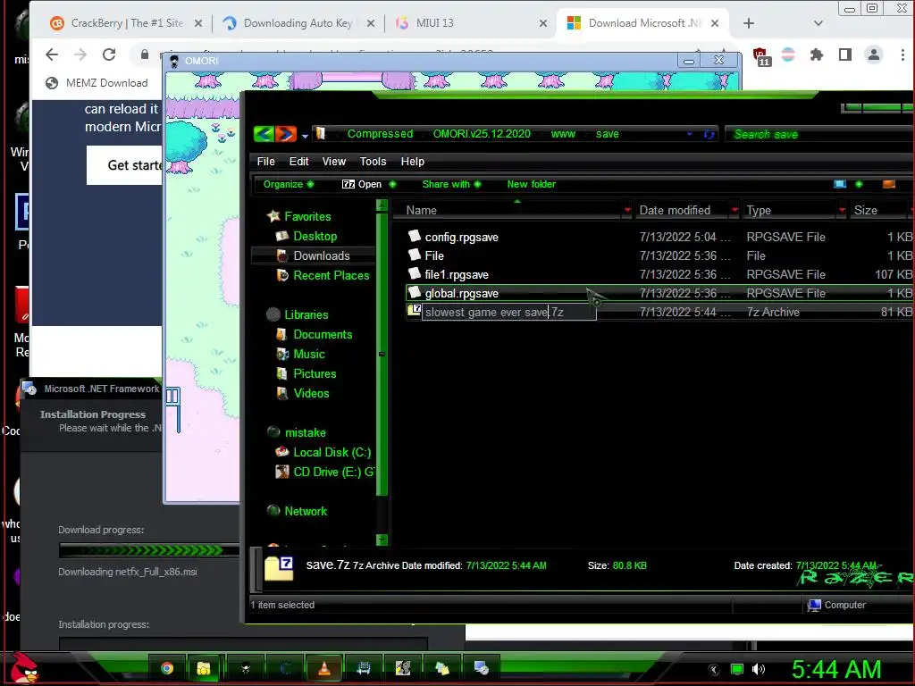Expand the address bar history dropdown
This screenshot has height=686, width=915.
pos(689,134)
